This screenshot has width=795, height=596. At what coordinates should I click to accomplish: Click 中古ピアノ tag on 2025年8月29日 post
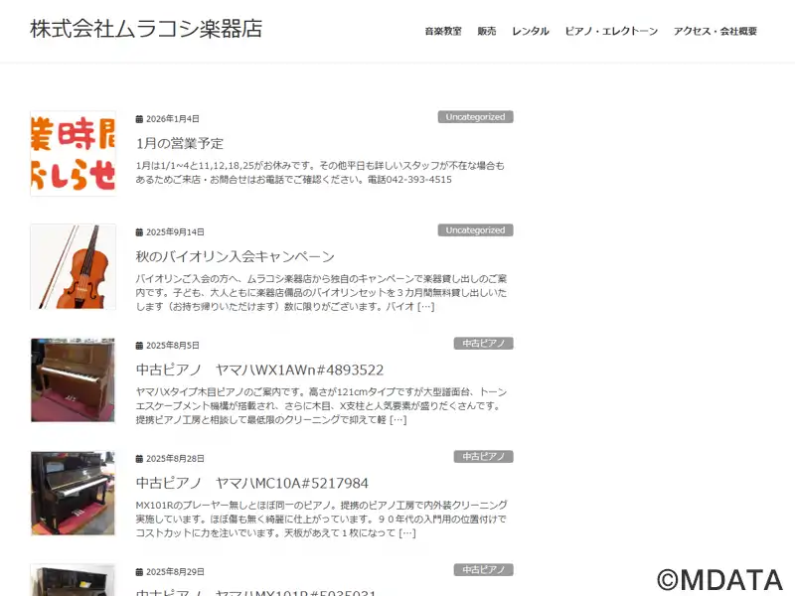click(484, 570)
